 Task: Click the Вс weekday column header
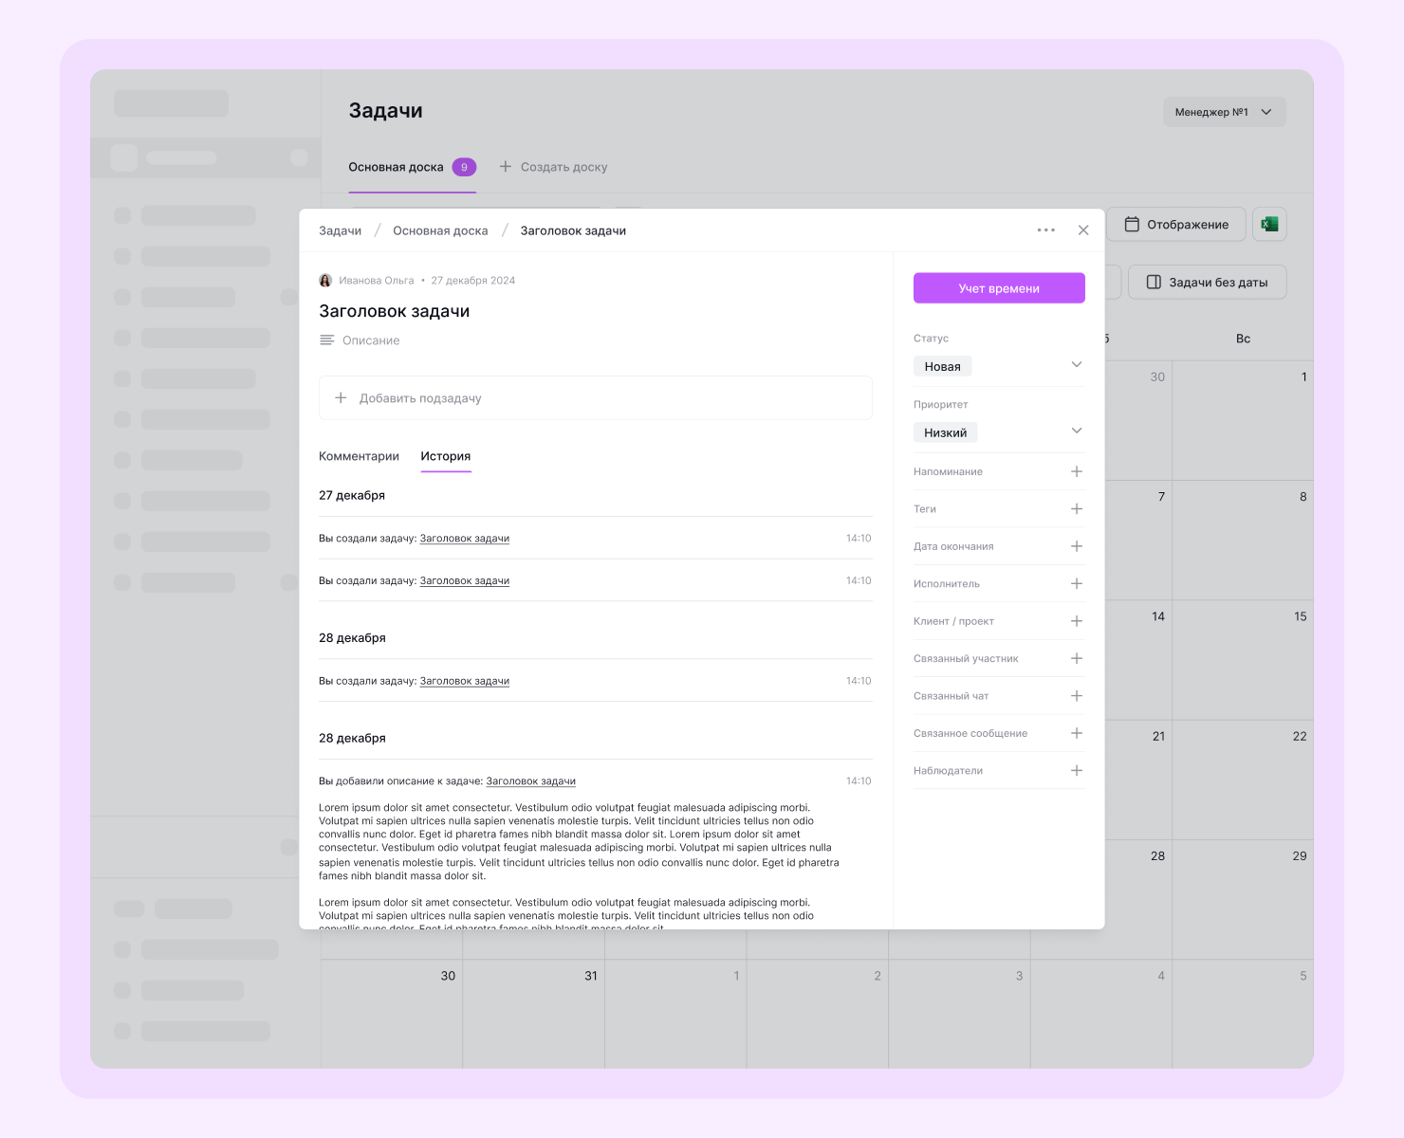click(1243, 339)
